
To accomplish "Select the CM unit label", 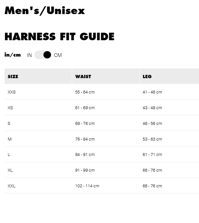I will point(58,55).
